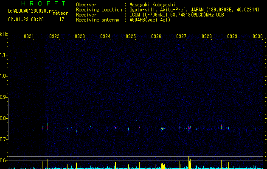Click the ICOM IC-706mkII receiver details
The image size is (267, 169).
[177, 15]
